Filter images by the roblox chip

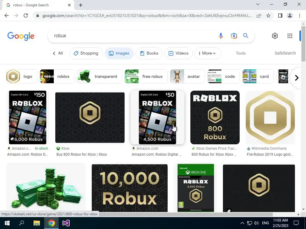click(x=57, y=76)
